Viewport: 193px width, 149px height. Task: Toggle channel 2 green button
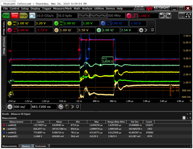(x=56, y=23)
